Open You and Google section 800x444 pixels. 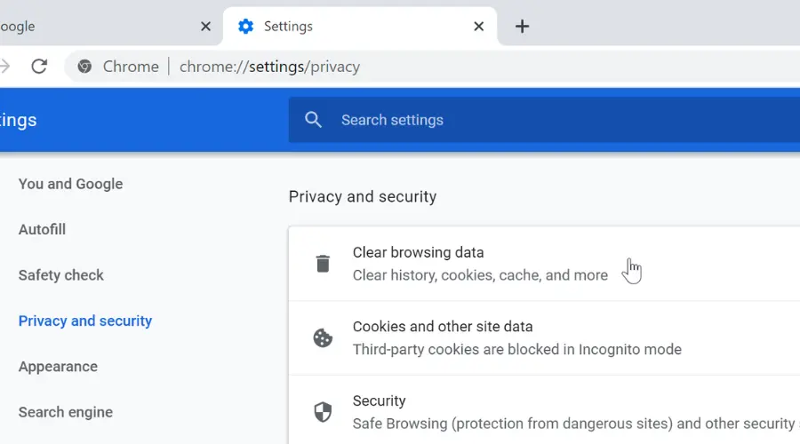pos(70,184)
